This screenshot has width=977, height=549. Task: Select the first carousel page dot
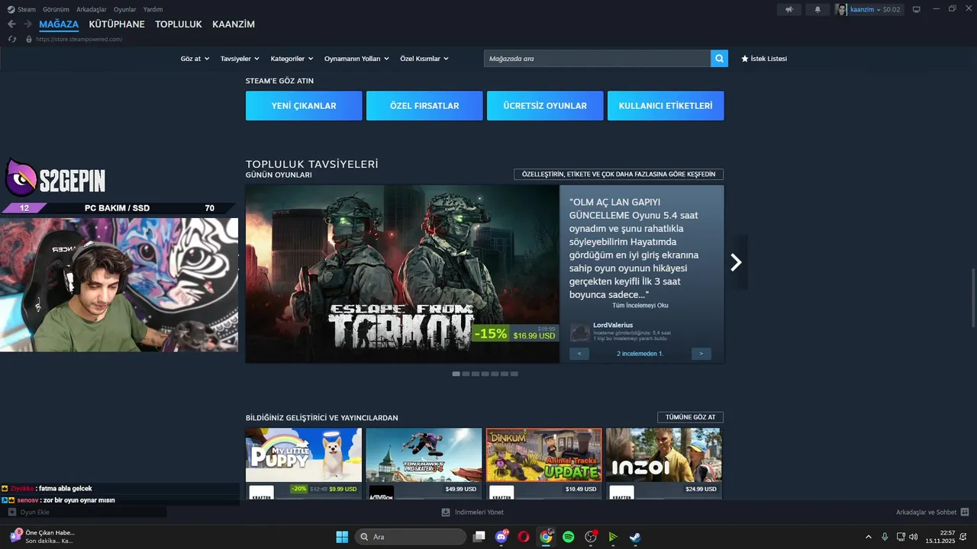[x=456, y=374]
